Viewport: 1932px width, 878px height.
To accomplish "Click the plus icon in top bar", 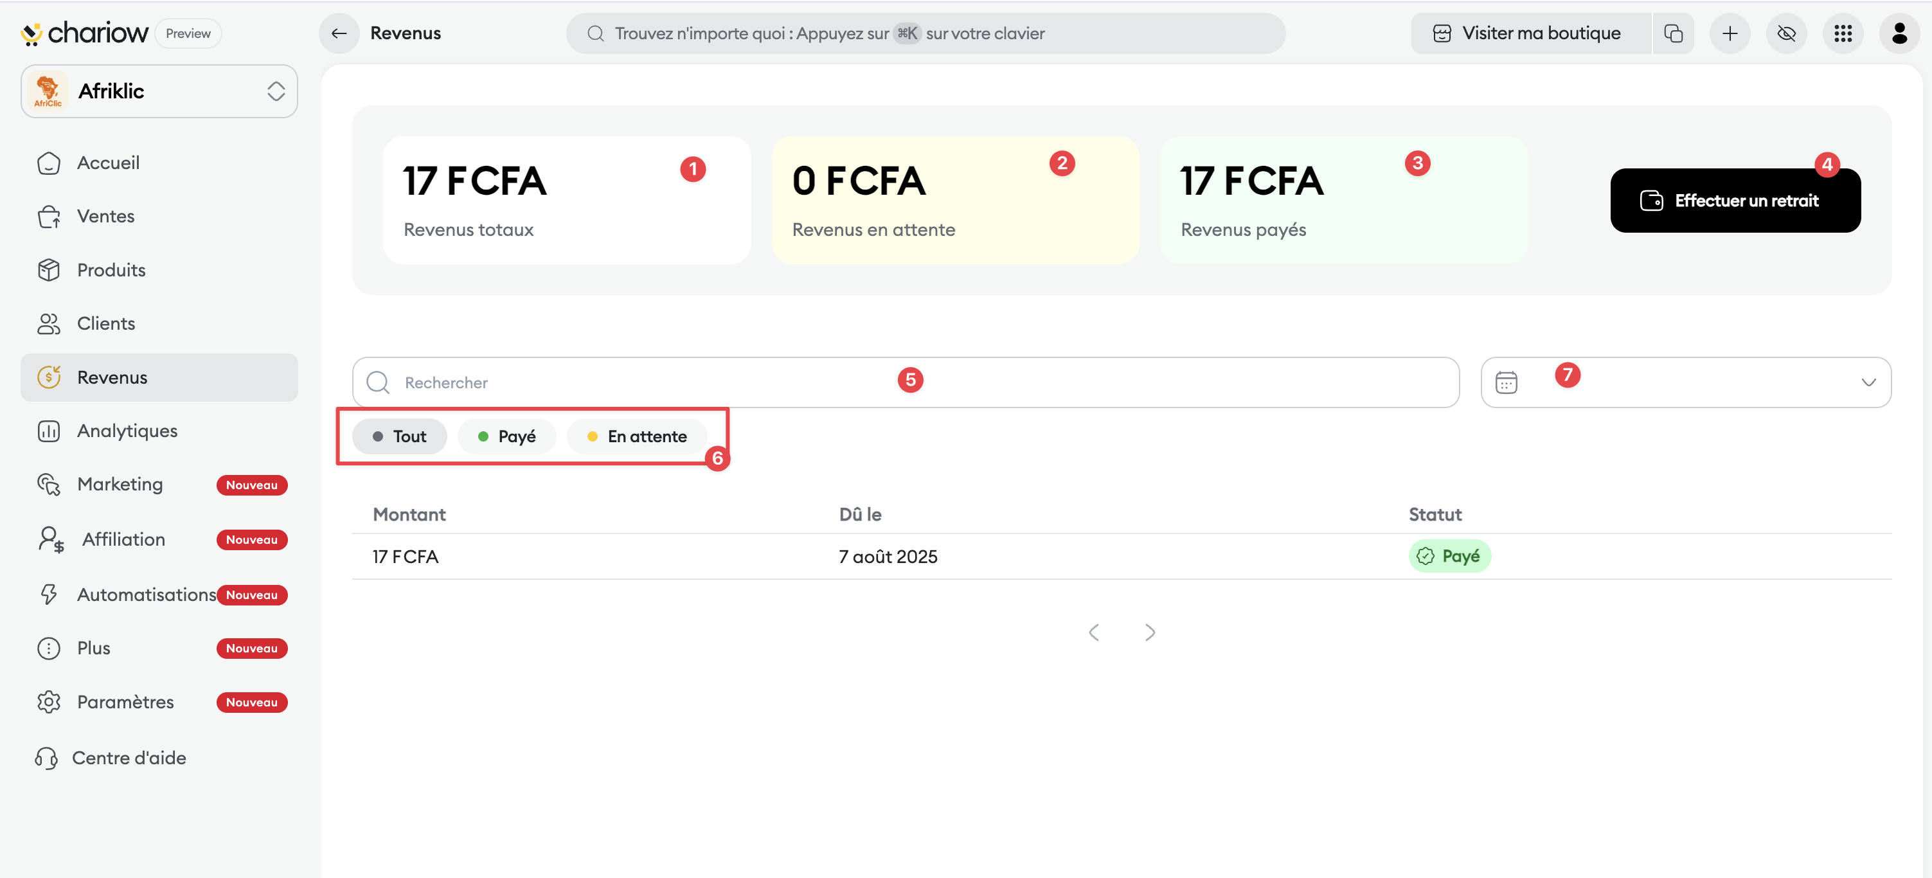I will click(1730, 33).
